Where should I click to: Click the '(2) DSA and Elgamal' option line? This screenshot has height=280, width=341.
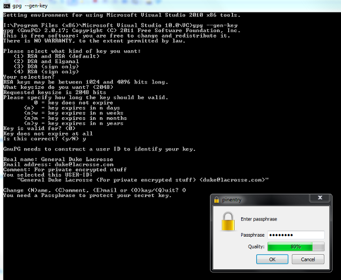pos(46,62)
